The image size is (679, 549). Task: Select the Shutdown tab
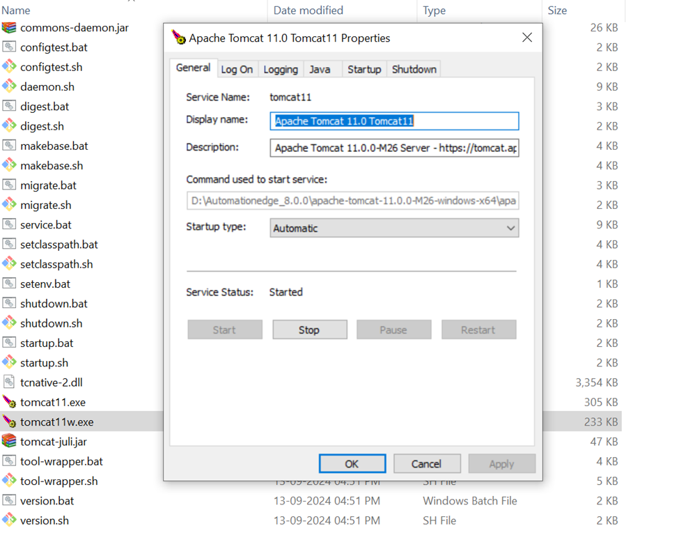[x=413, y=68]
